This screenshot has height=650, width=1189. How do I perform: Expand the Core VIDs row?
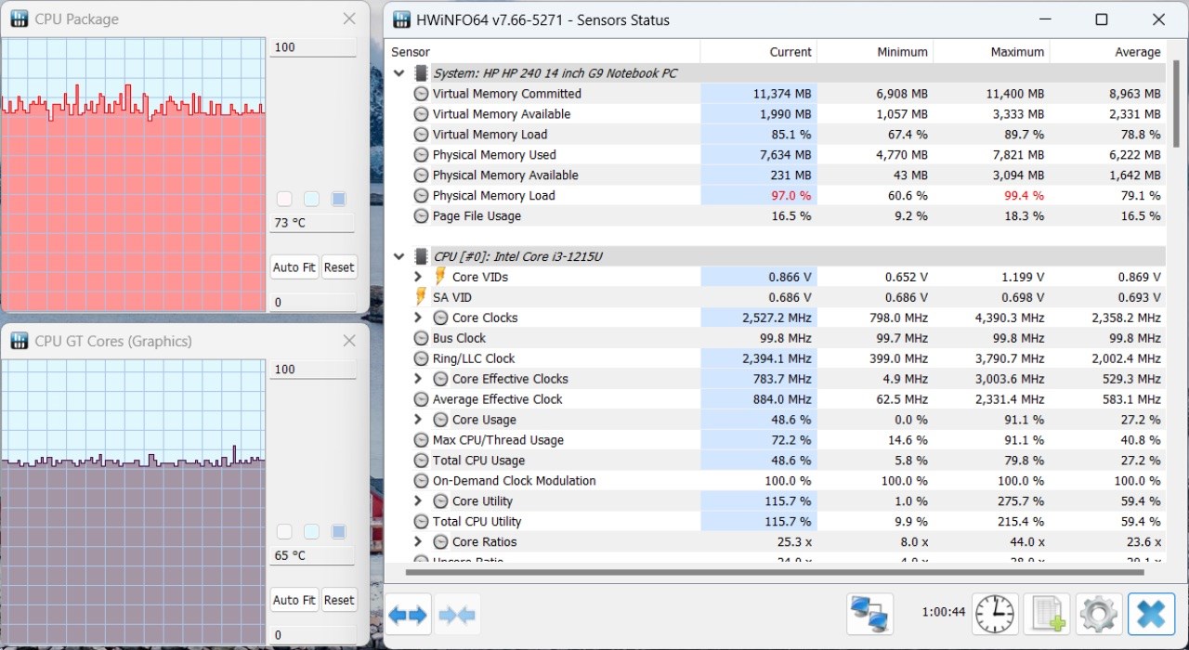coord(418,277)
